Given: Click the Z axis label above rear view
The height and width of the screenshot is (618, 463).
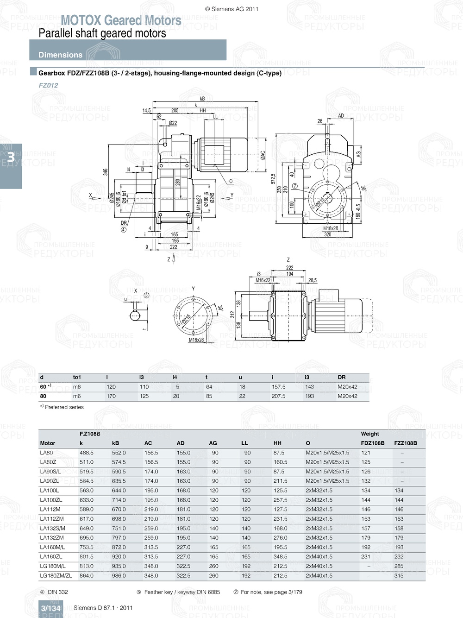Looking at the screenshot, I should click(288, 259).
